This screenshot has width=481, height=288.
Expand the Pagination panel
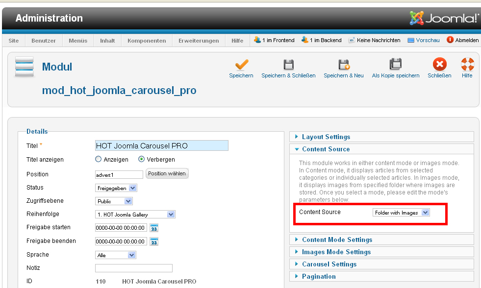[x=381, y=276]
